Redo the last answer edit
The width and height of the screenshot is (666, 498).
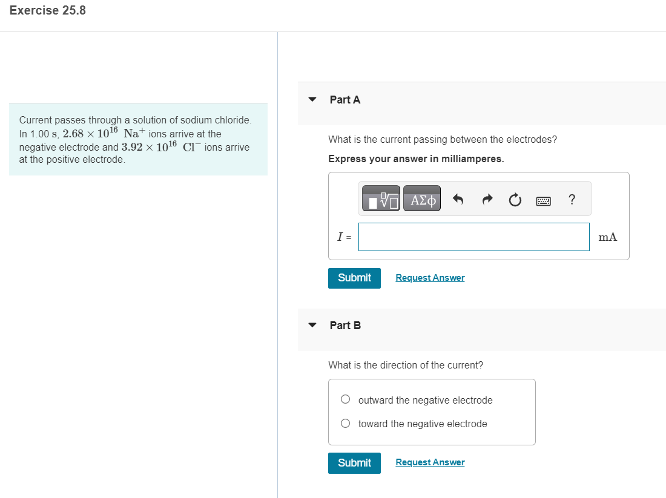coord(487,198)
